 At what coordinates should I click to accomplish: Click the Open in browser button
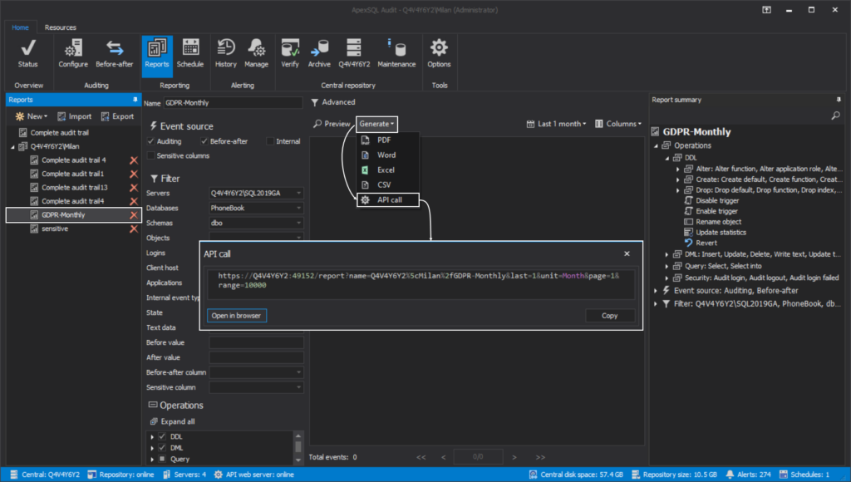(x=237, y=316)
